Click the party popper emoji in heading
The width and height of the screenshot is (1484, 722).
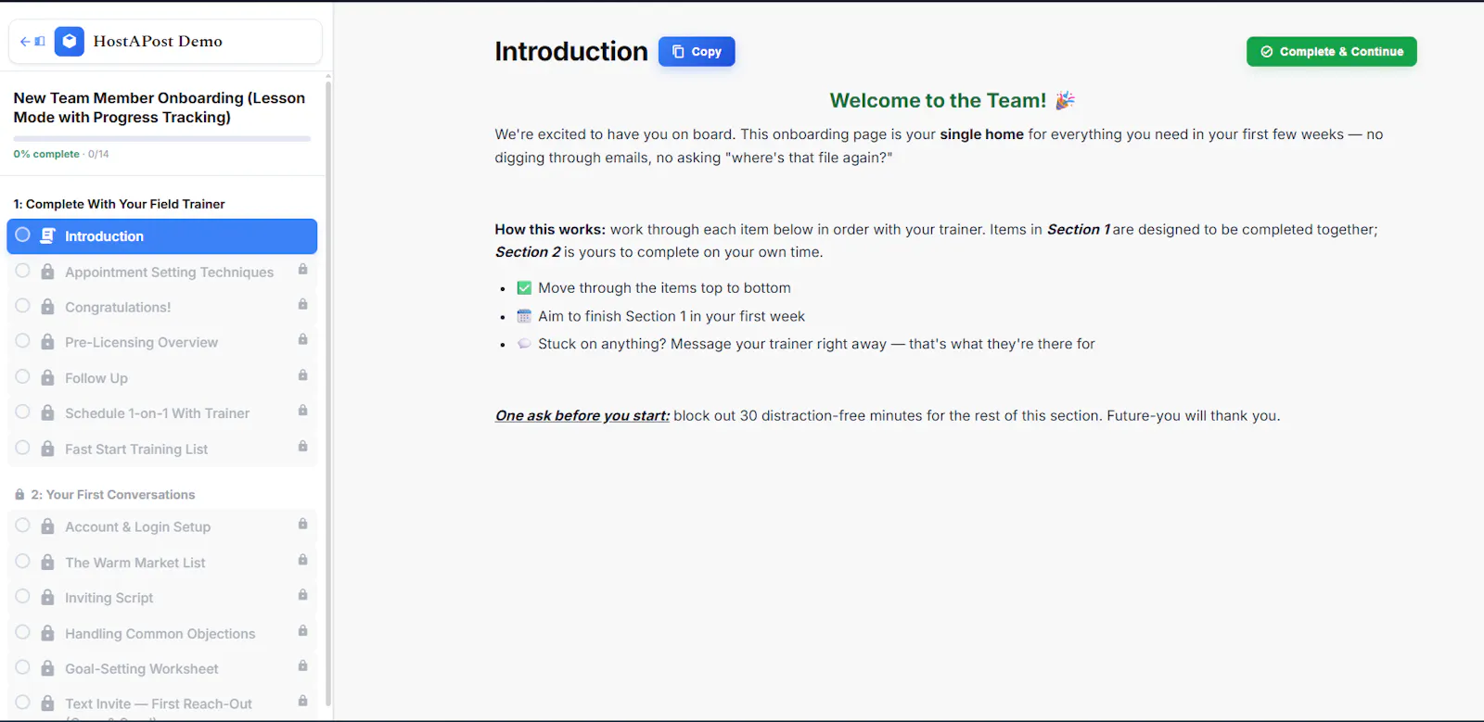pyautogui.click(x=1065, y=100)
